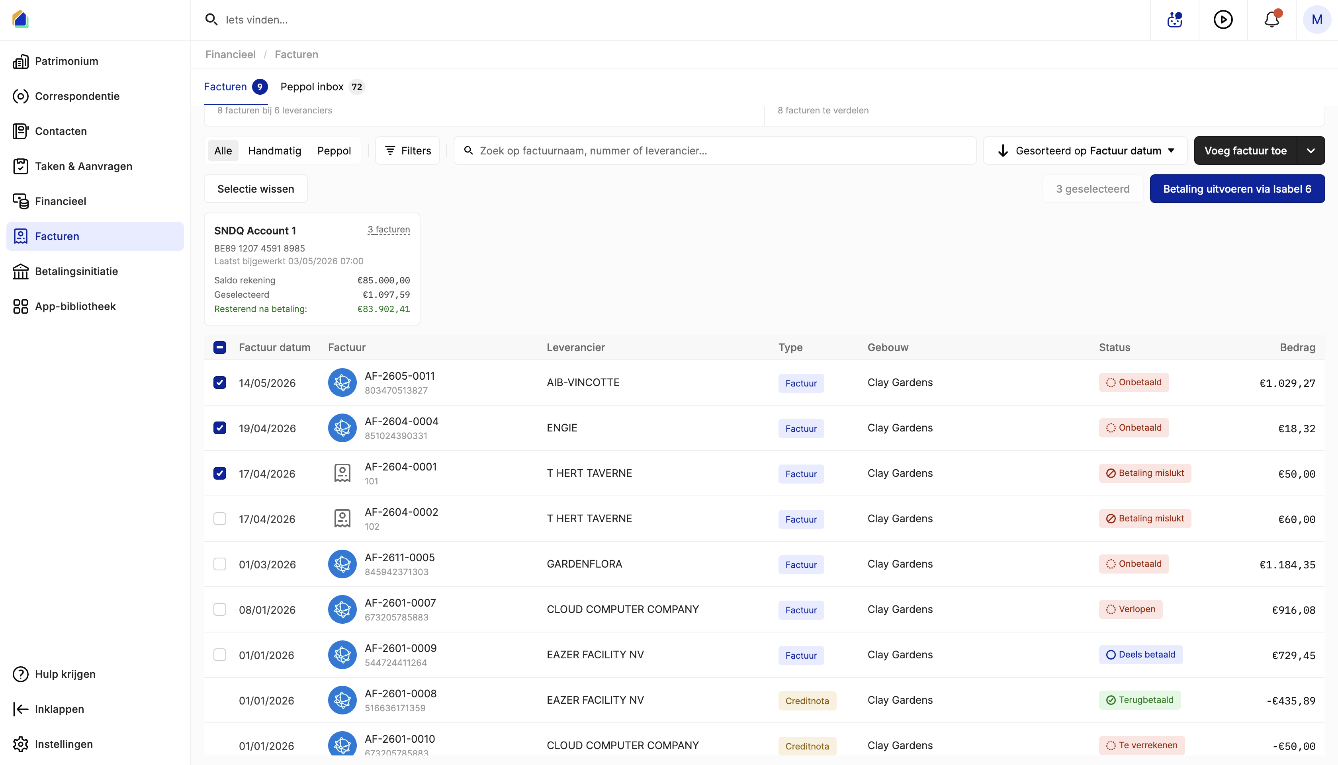Viewport: 1338px width, 765px height.
Task: Check the AF-2611-0005 row checkbox
Action: coord(220,564)
